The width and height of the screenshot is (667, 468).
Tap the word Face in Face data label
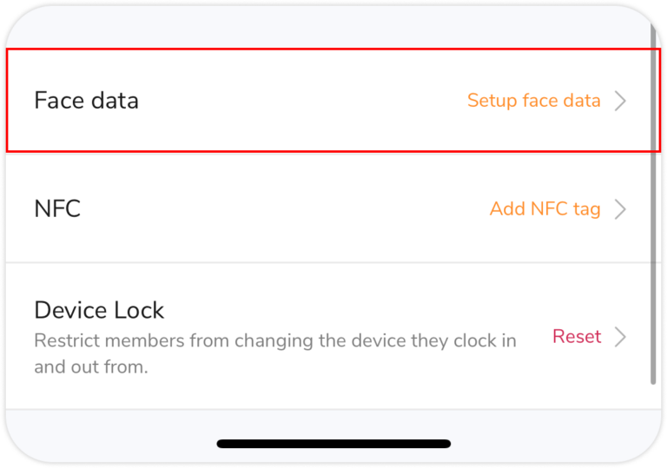click(x=58, y=101)
